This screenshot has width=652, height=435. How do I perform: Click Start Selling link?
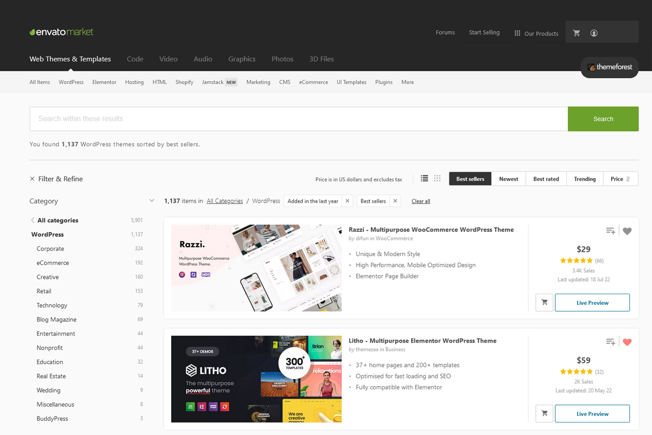(x=484, y=33)
